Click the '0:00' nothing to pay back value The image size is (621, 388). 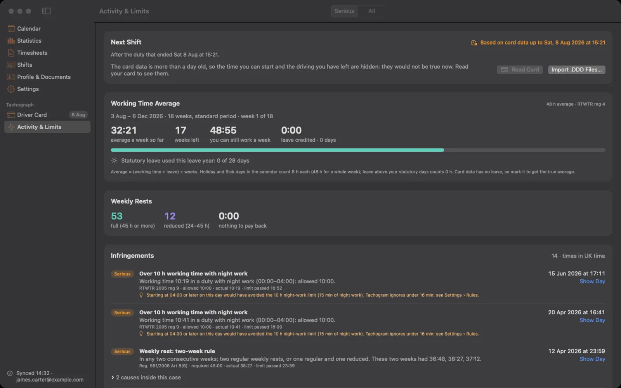(x=229, y=216)
